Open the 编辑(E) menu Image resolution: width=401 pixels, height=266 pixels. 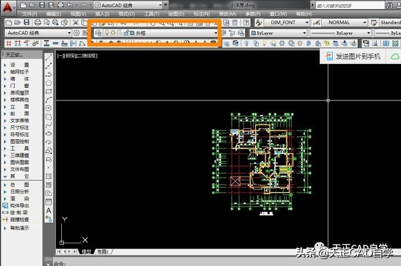point(54,14)
